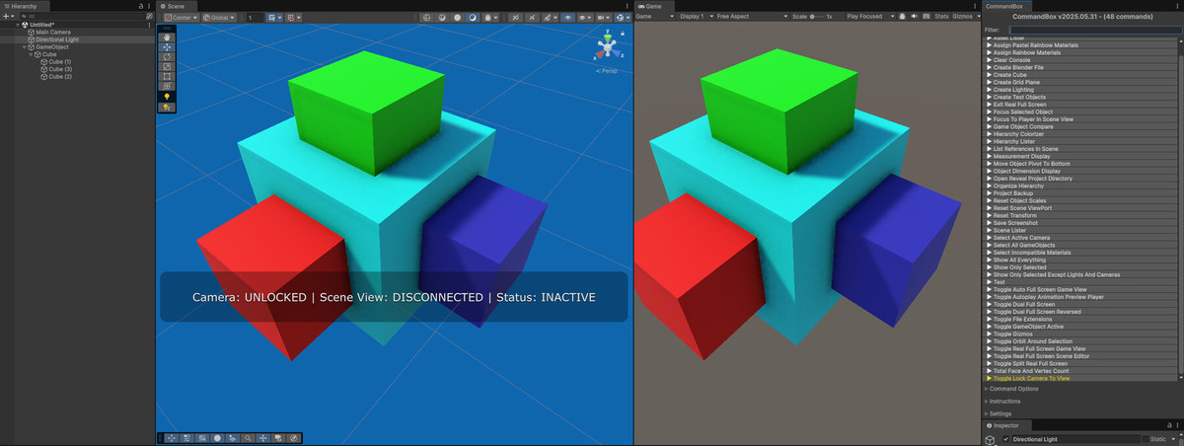Run Toggle Lock Camera To View command

[1031, 378]
